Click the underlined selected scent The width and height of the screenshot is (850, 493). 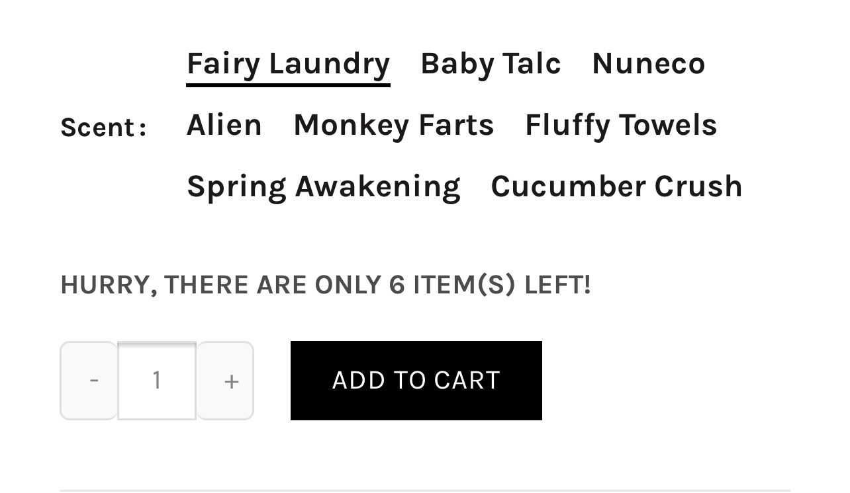coord(288,64)
